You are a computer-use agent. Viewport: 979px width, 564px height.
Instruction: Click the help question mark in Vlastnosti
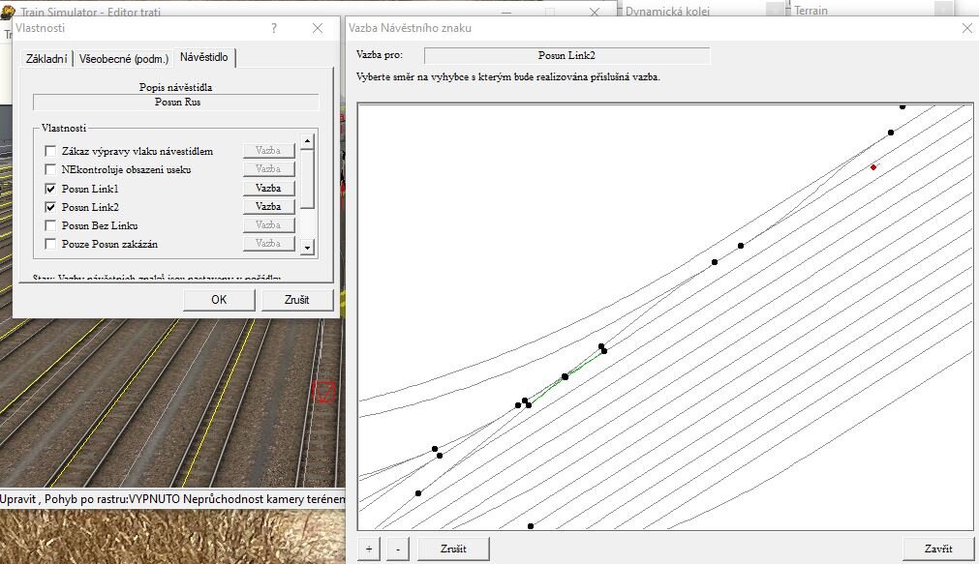(274, 29)
